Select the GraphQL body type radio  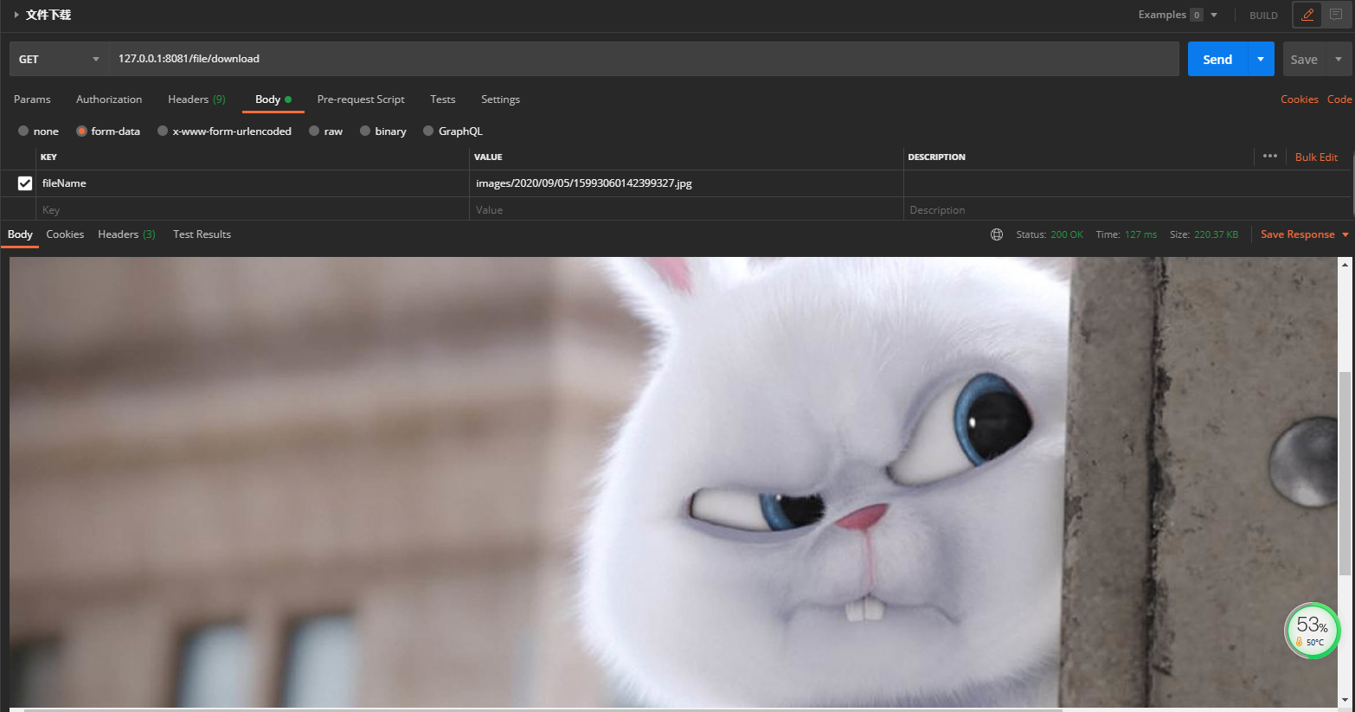click(428, 131)
